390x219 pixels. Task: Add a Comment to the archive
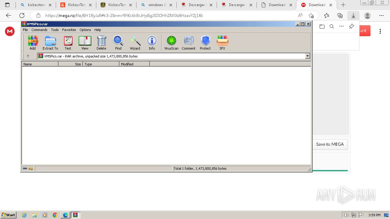(x=189, y=43)
